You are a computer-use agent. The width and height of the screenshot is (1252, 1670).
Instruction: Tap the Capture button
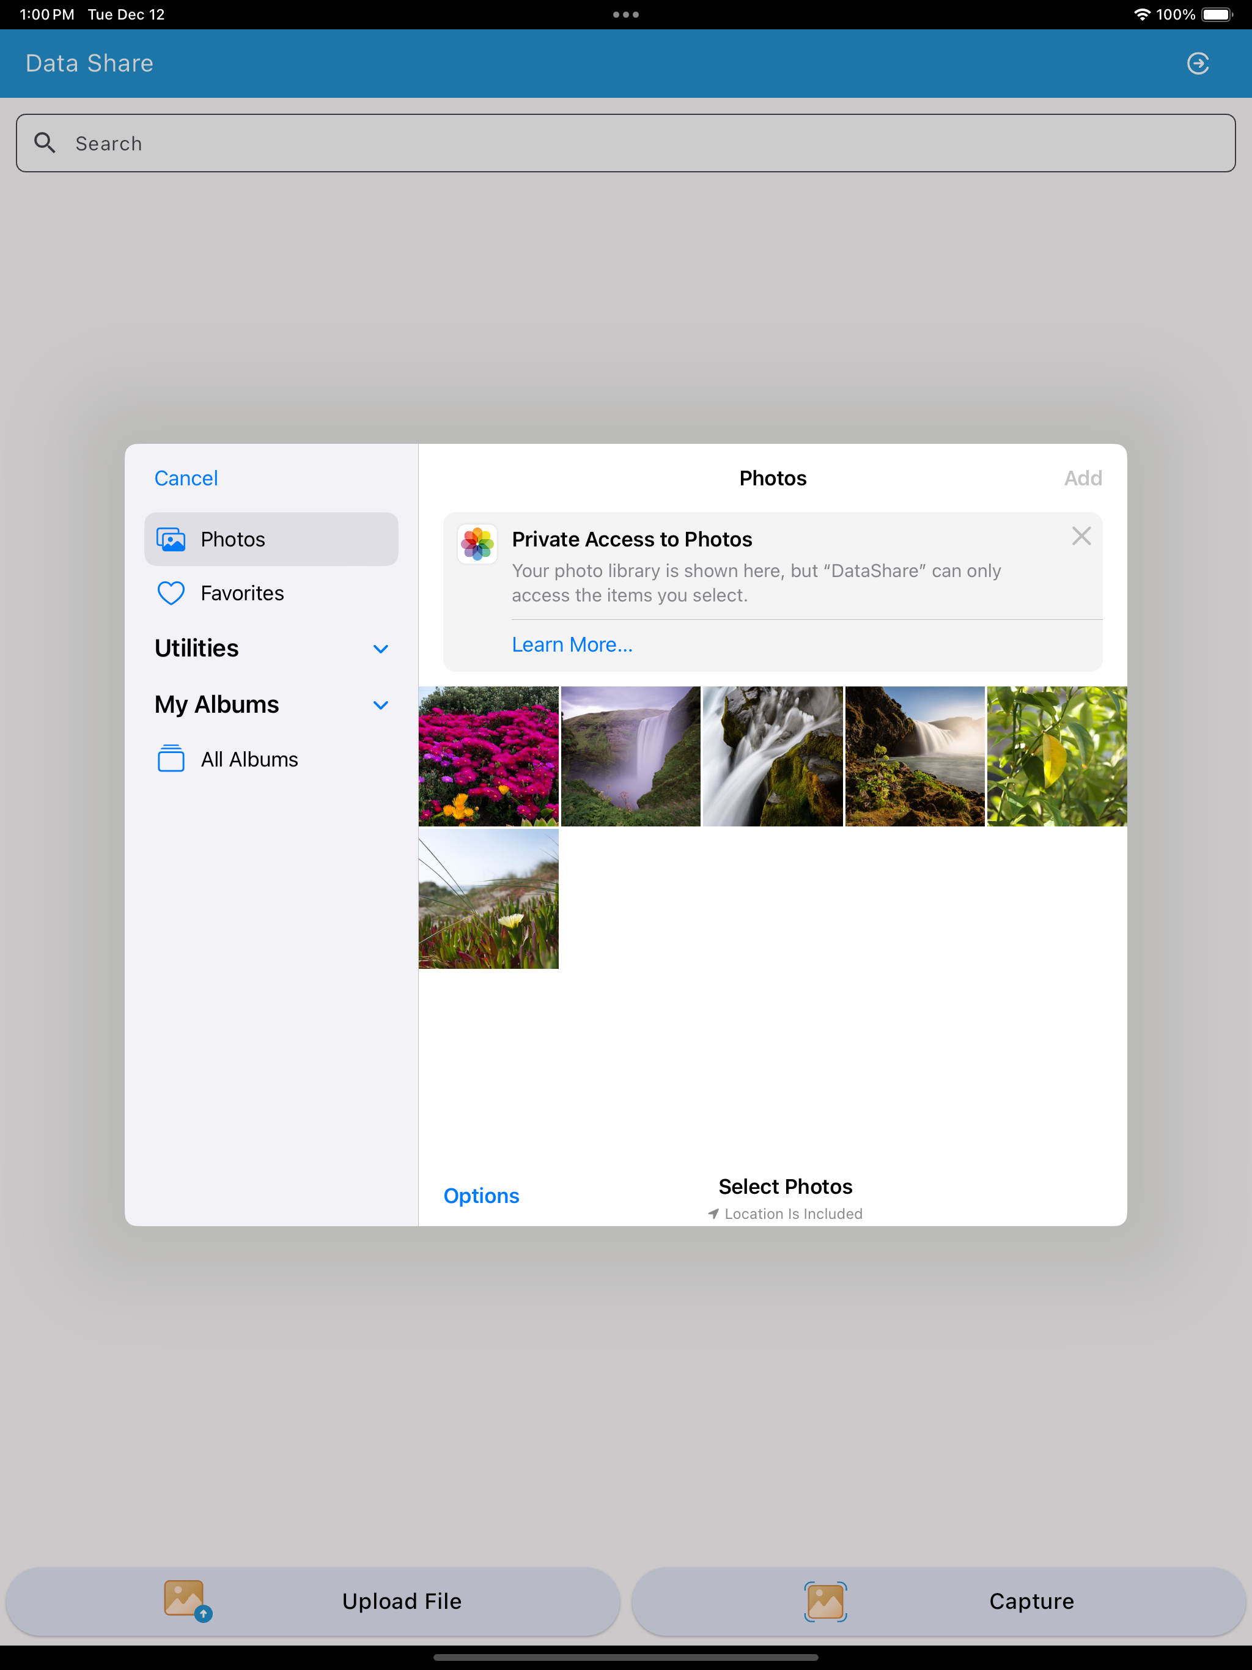[x=938, y=1602]
